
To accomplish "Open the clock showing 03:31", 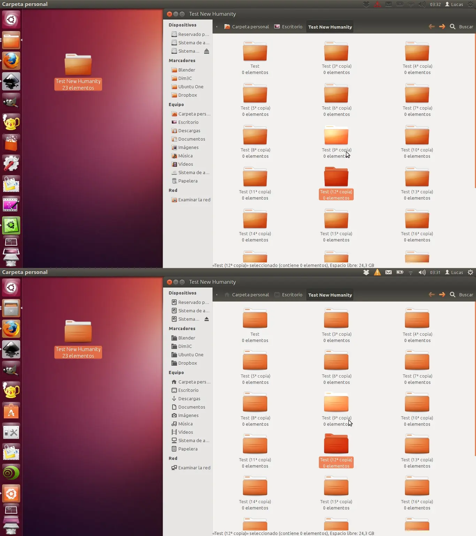I will (435, 272).
